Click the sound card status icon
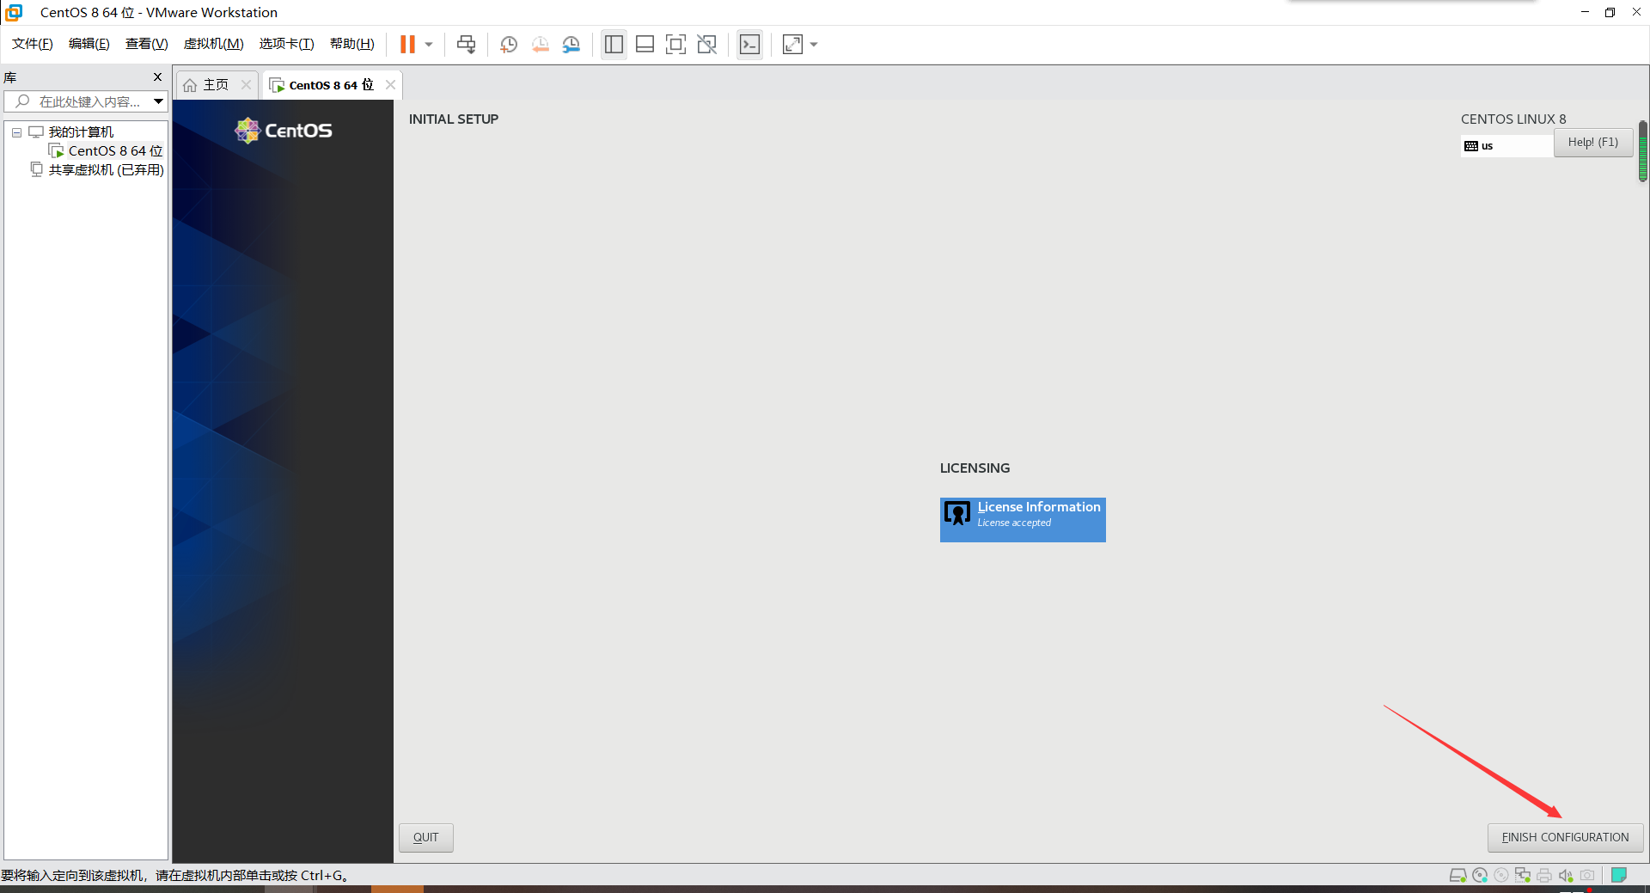This screenshot has width=1650, height=893. coord(1566,876)
